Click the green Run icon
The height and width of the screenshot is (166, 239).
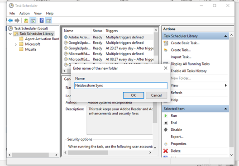[x=166, y=116]
